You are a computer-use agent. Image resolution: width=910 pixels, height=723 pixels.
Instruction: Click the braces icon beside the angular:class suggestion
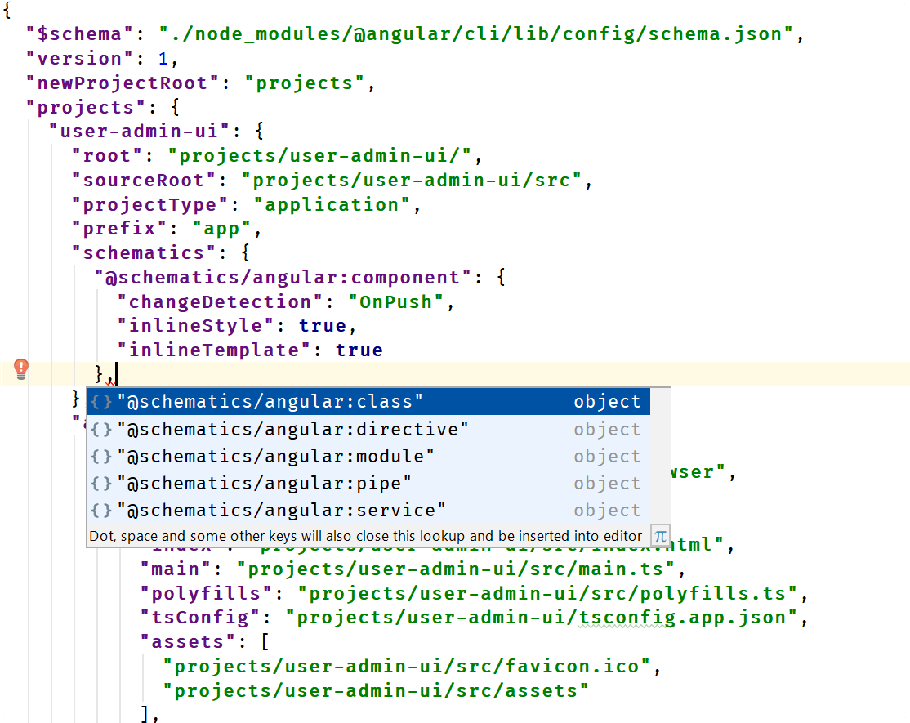pyautogui.click(x=101, y=402)
